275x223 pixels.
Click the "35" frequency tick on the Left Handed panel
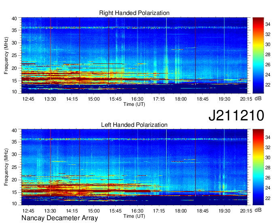tap(14, 142)
